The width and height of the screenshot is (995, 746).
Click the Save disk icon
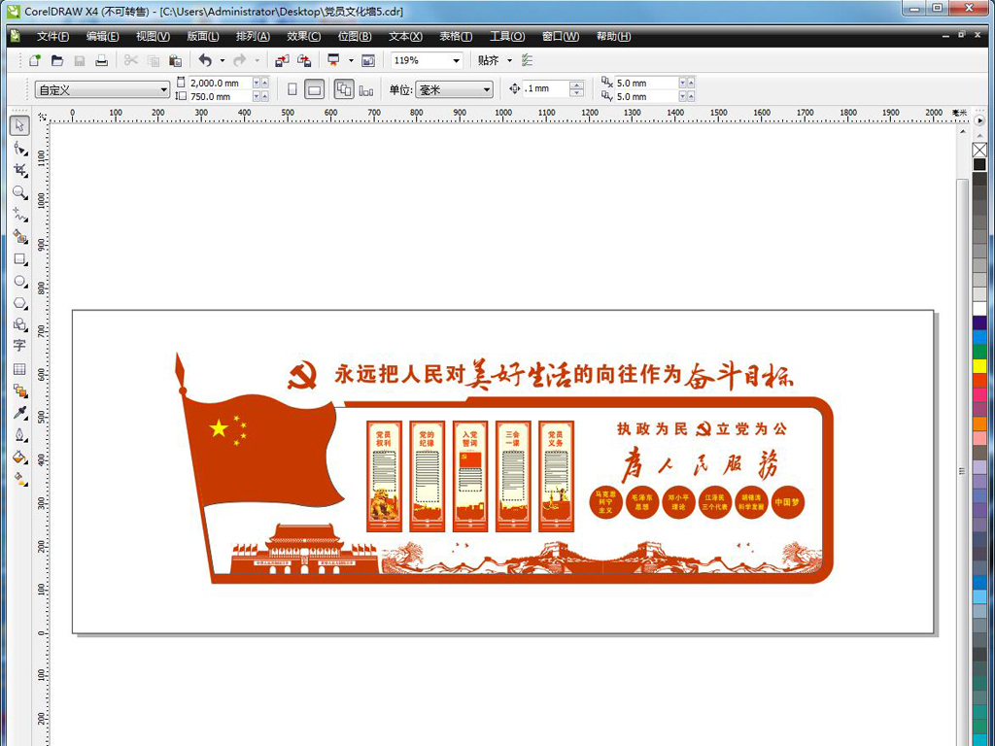click(80, 60)
